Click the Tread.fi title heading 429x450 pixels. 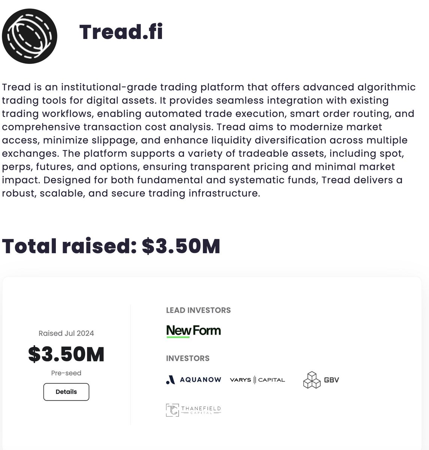[x=121, y=32]
